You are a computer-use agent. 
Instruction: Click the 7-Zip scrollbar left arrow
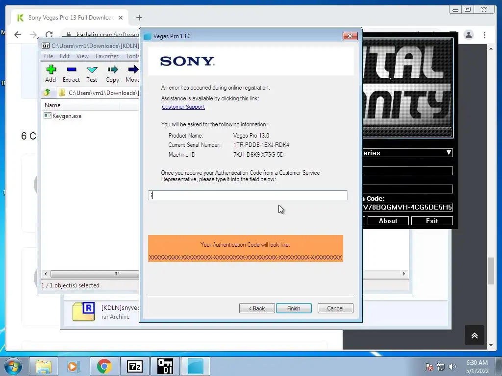tap(46, 274)
